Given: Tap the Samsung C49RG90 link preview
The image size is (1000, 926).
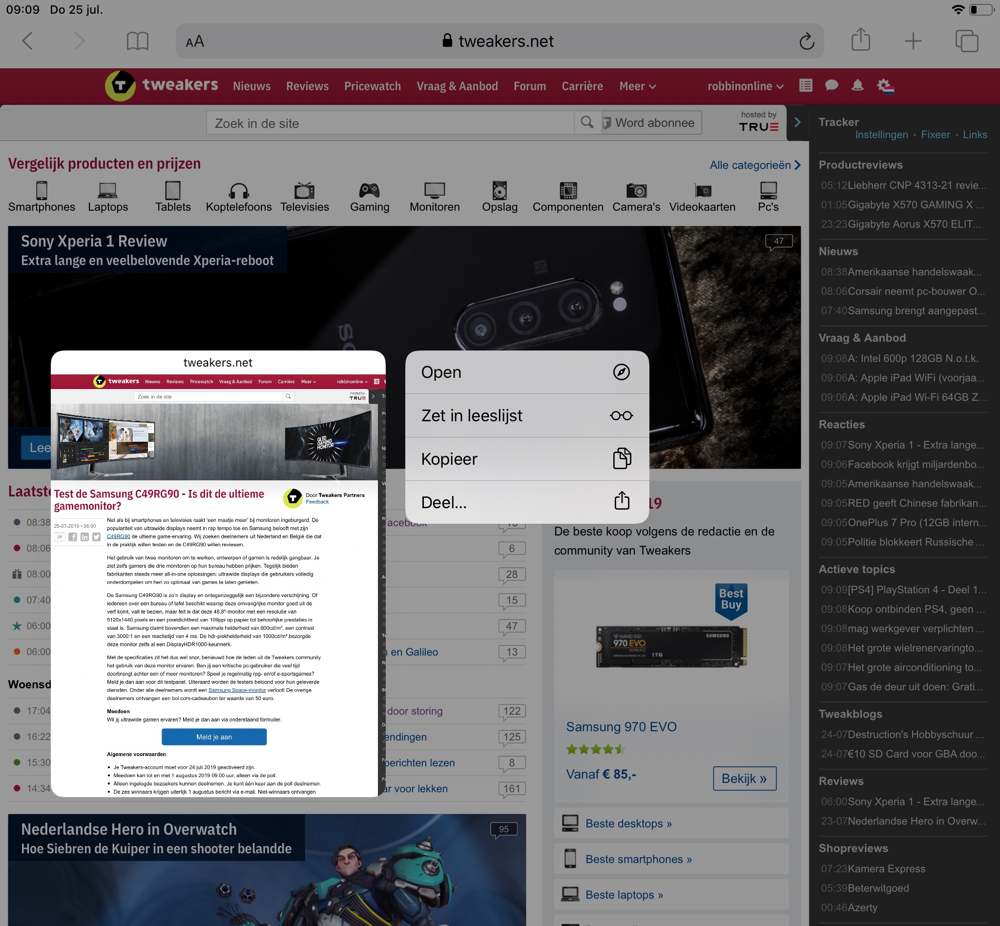Looking at the screenshot, I should click(x=218, y=573).
